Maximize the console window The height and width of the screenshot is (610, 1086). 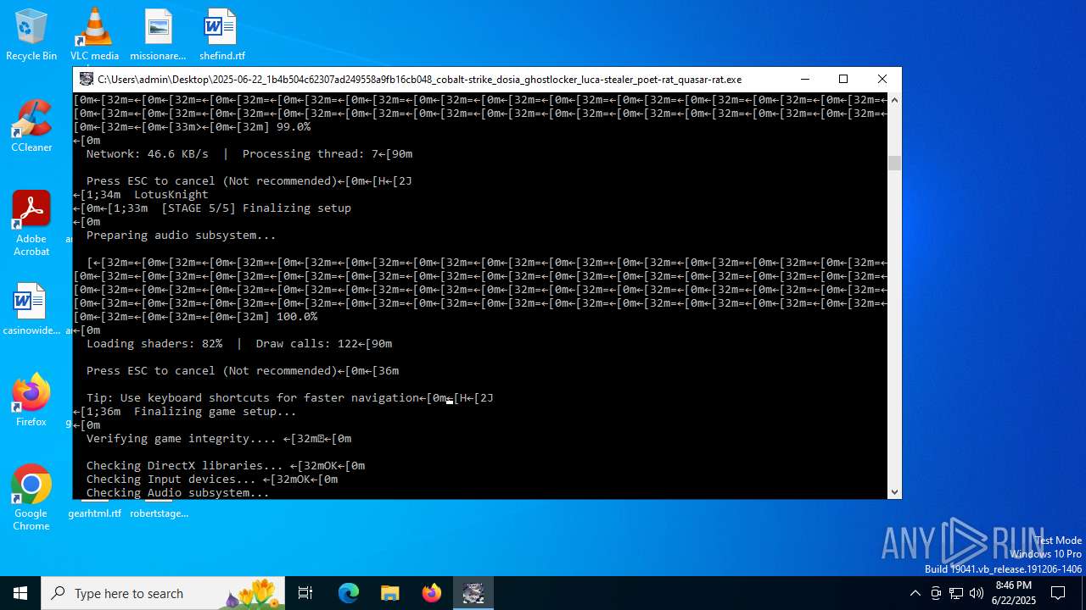click(843, 79)
